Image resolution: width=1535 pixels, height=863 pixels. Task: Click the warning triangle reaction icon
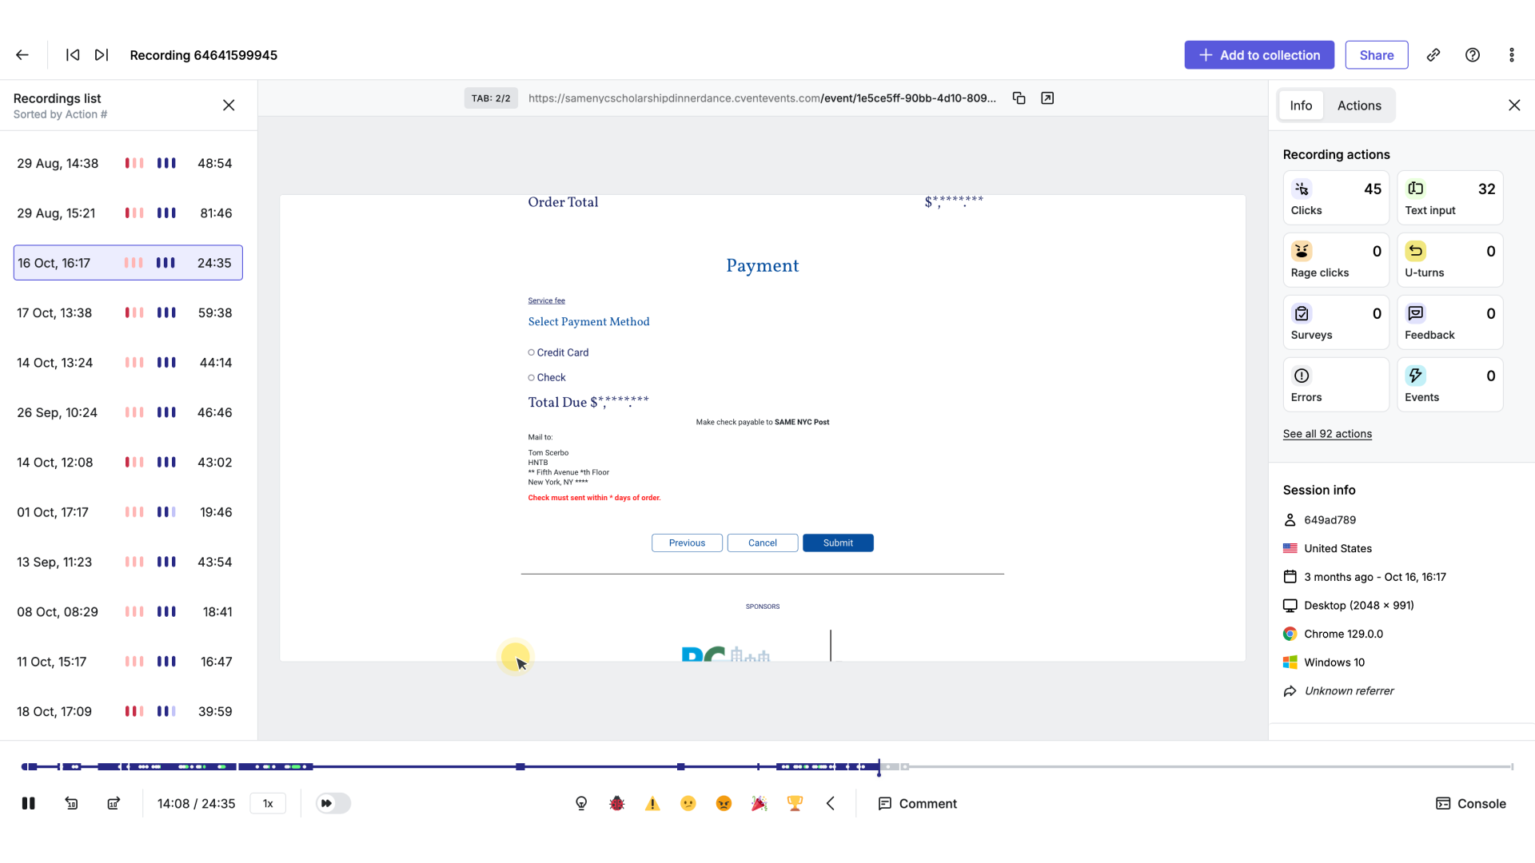pos(652,803)
